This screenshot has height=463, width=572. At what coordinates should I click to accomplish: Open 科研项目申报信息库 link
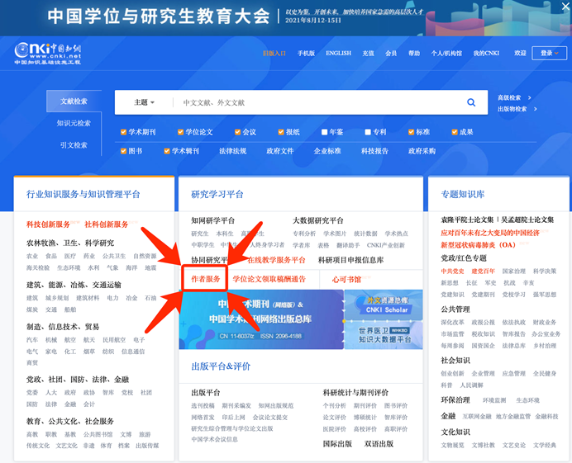pyautogui.click(x=350, y=260)
